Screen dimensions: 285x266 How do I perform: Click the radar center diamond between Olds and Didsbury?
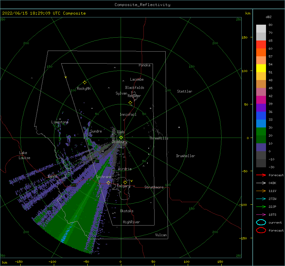[x=121, y=138]
